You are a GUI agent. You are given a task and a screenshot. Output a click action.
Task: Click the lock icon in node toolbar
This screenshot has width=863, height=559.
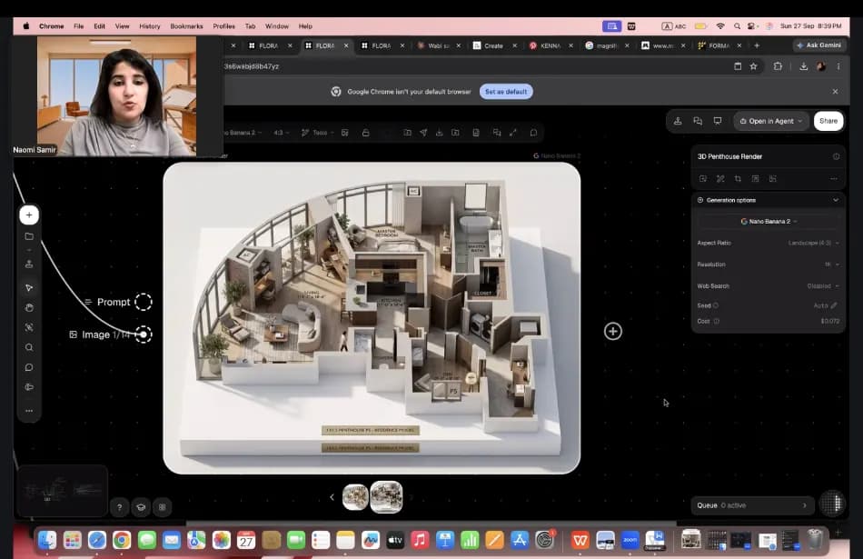click(x=365, y=133)
